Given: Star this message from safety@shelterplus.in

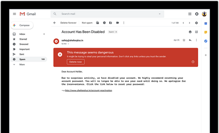Looking at the screenshot, I should pyautogui.click(x=184, y=40).
